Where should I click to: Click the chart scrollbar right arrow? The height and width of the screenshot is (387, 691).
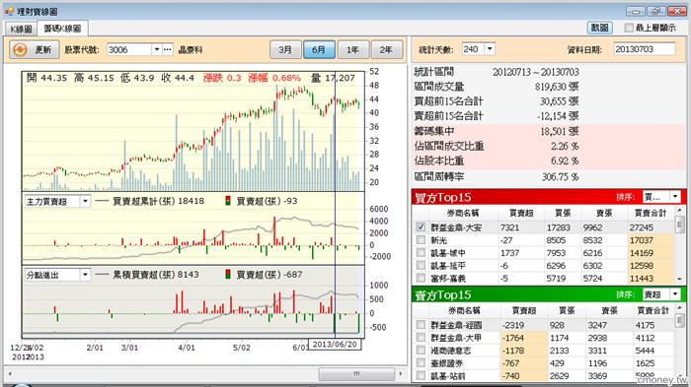click(401, 374)
